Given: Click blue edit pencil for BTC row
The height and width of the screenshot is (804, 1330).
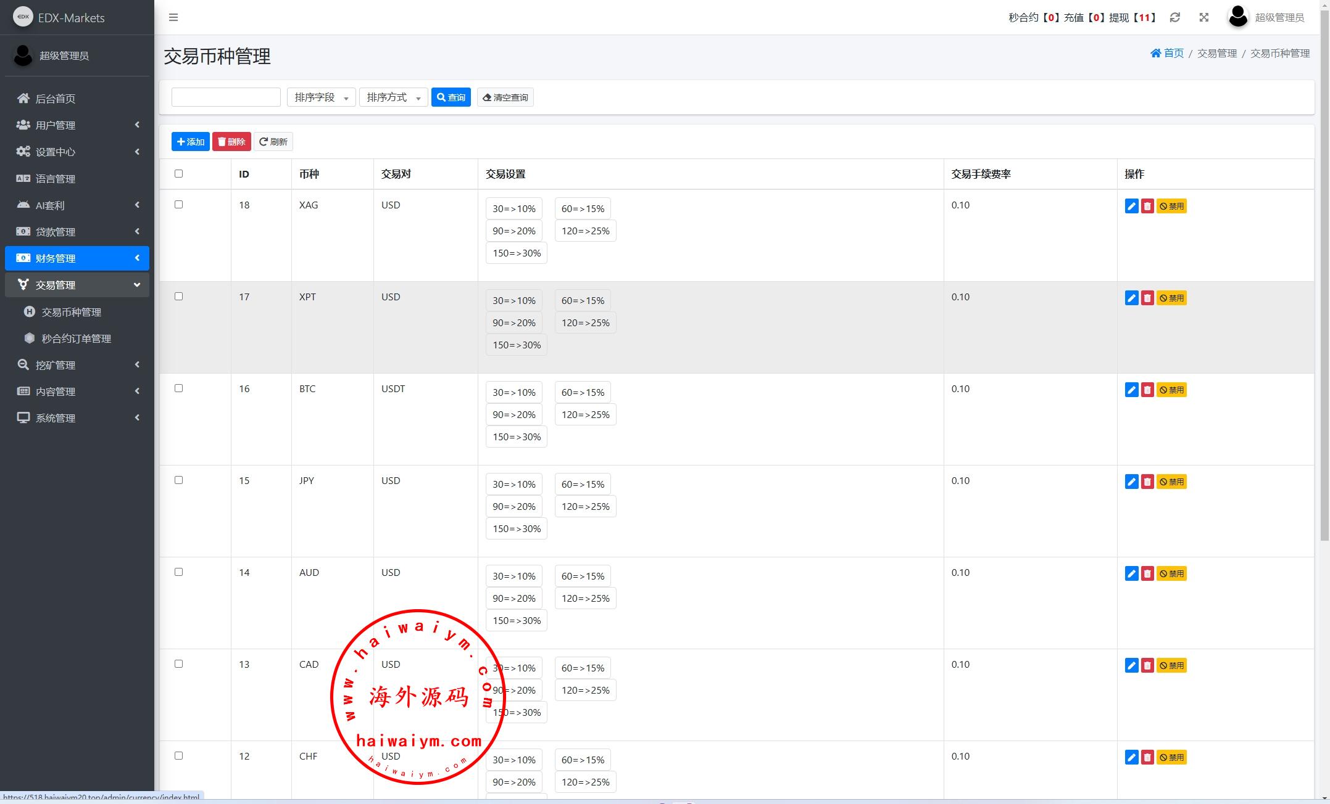Looking at the screenshot, I should (x=1131, y=390).
